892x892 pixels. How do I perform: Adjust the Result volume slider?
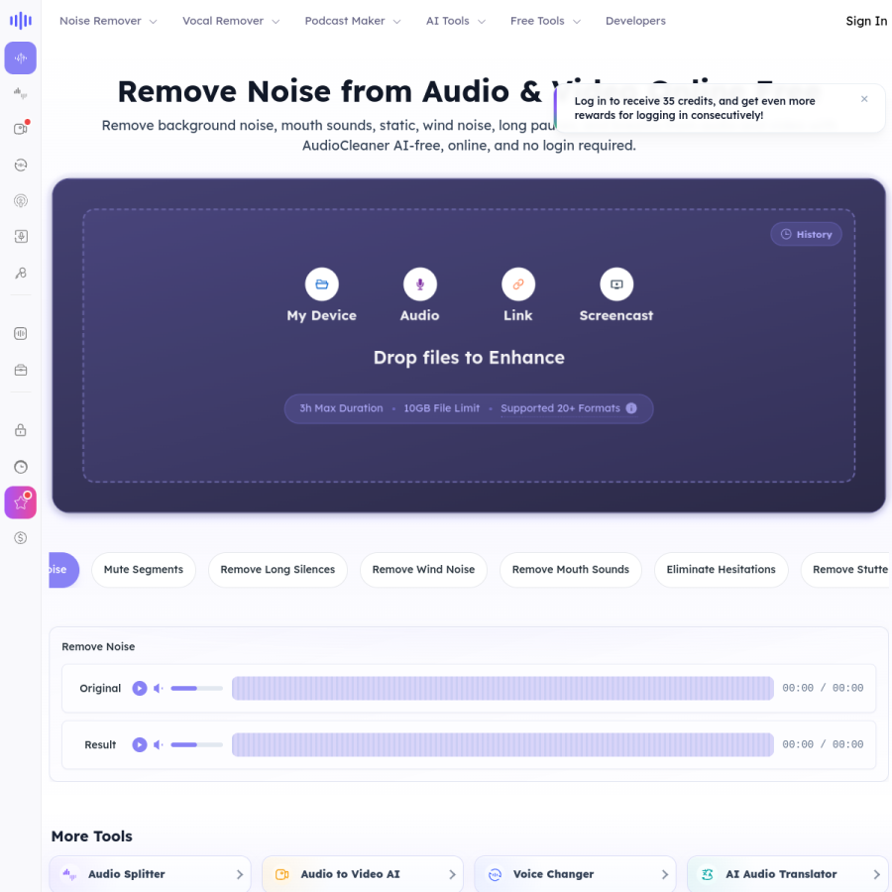(x=197, y=744)
